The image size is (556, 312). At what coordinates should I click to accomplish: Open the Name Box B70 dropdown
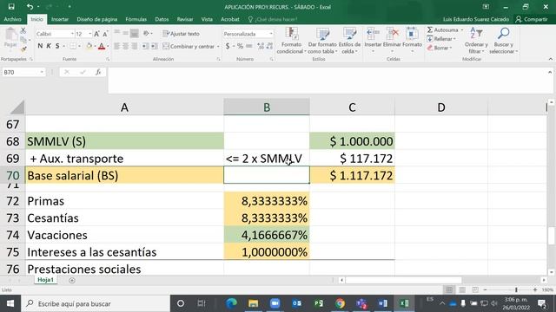click(x=42, y=72)
